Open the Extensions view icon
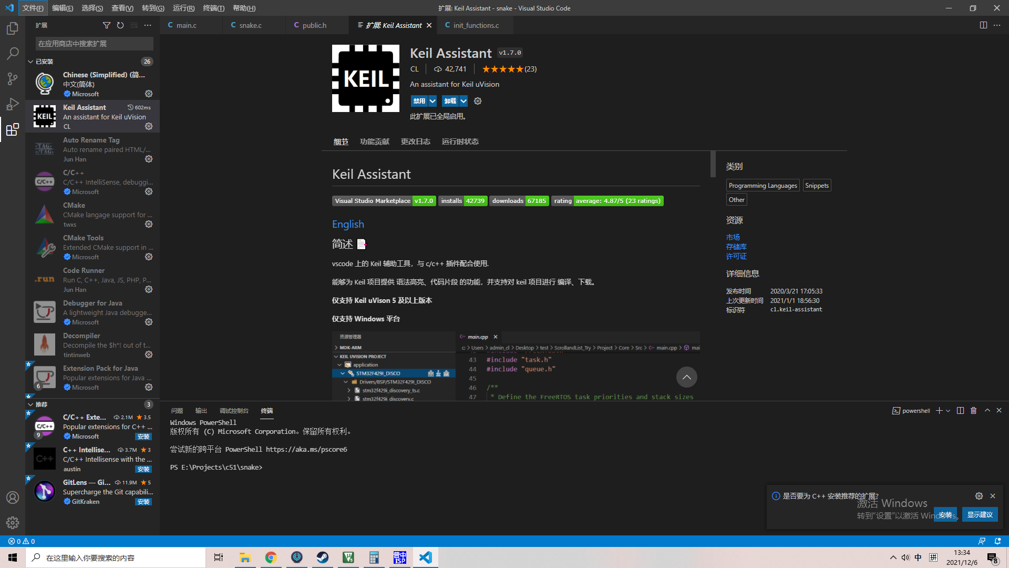This screenshot has height=568, width=1009. (x=13, y=129)
